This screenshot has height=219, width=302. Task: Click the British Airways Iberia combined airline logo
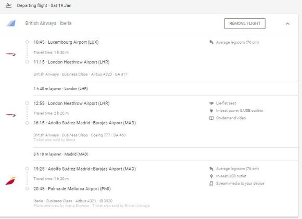[x=11, y=23]
